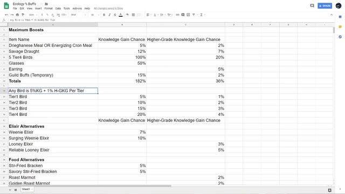Open the Explore button at bottom right
The width and height of the screenshot is (345, 194).
tap(329, 190)
